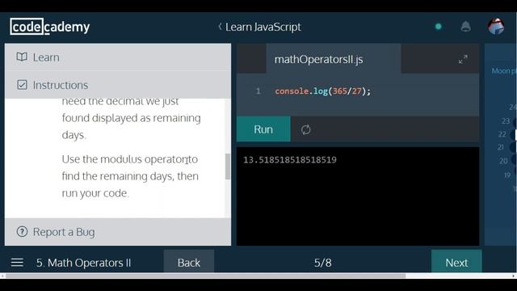Click the horizontal page scrollbar

[x=205, y=276]
